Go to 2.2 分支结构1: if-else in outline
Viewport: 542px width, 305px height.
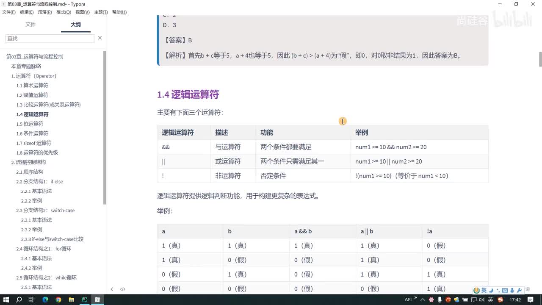click(x=39, y=182)
